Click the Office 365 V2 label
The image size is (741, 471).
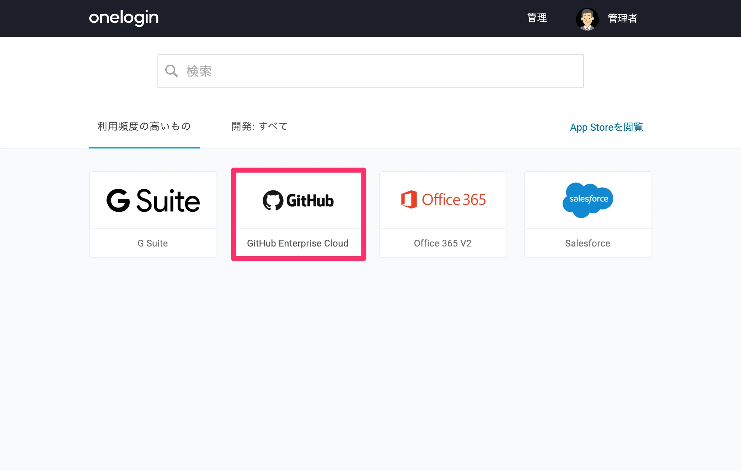click(x=442, y=243)
